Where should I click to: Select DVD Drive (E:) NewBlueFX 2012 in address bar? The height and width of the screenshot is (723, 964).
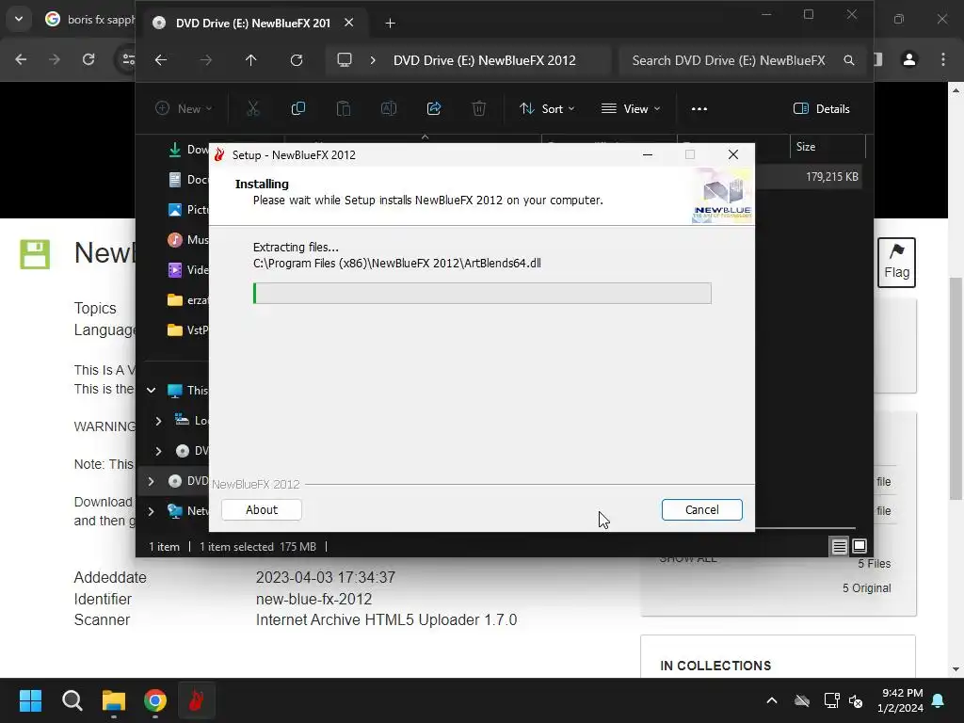click(x=485, y=60)
